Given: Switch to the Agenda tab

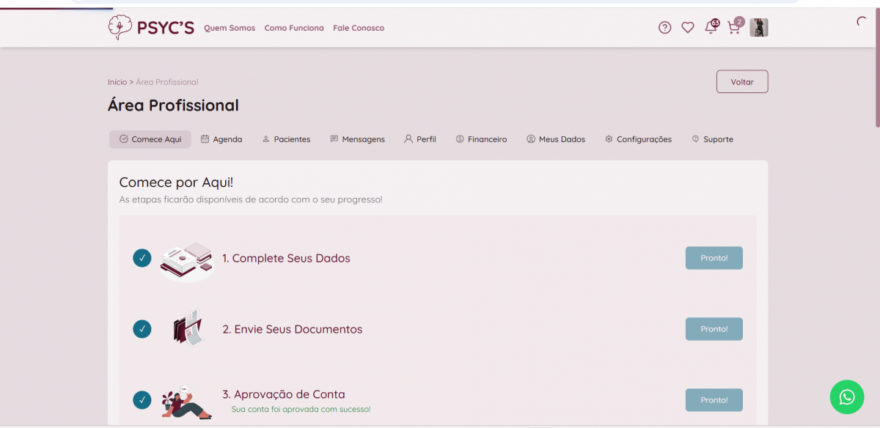Looking at the screenshot, I should click(221, 139).
